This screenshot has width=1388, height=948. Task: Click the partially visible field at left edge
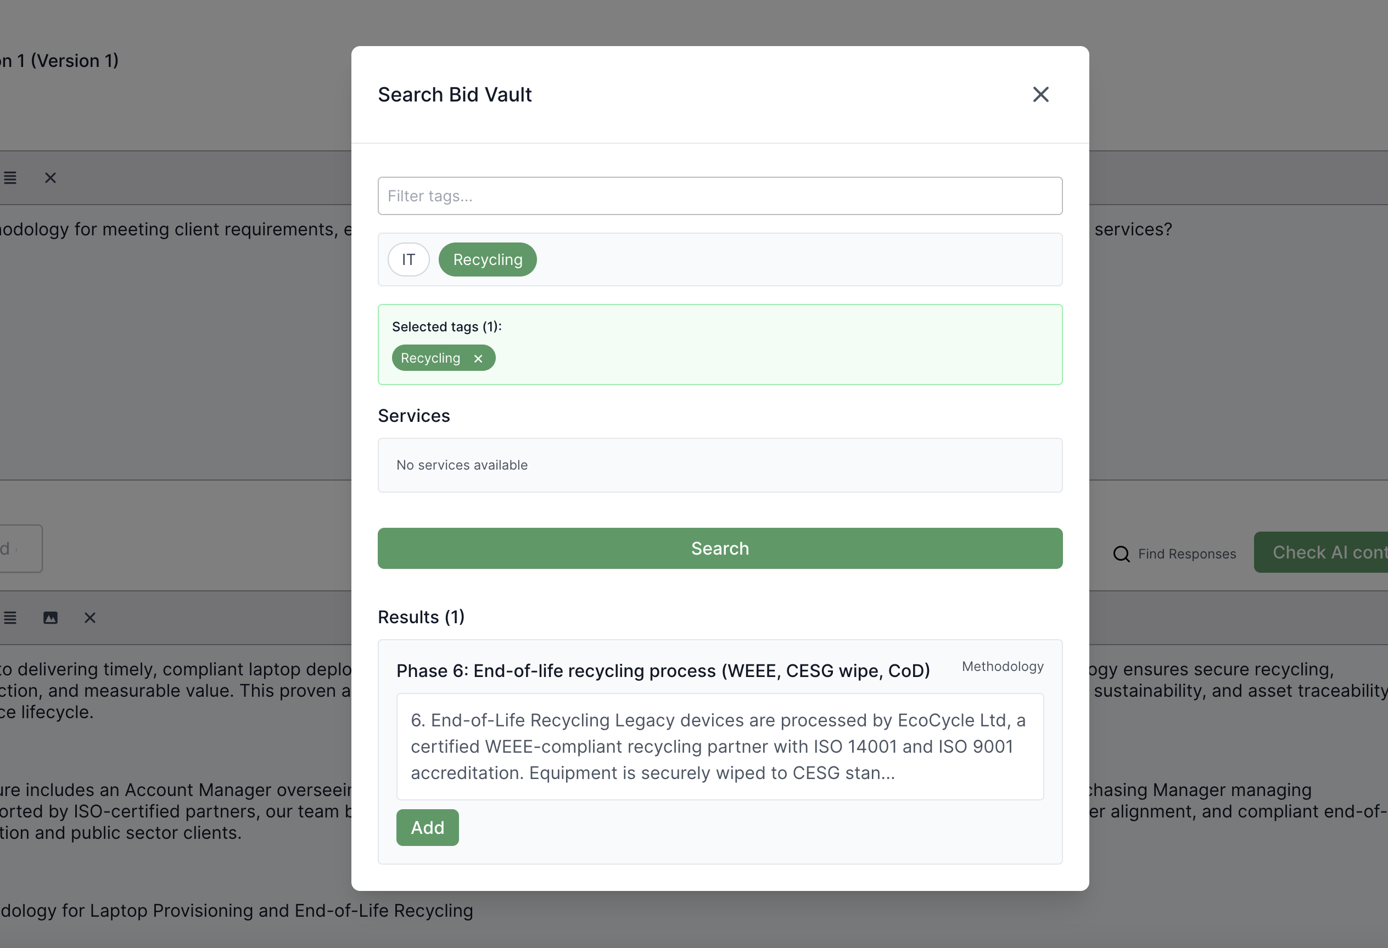pos(20,549)
